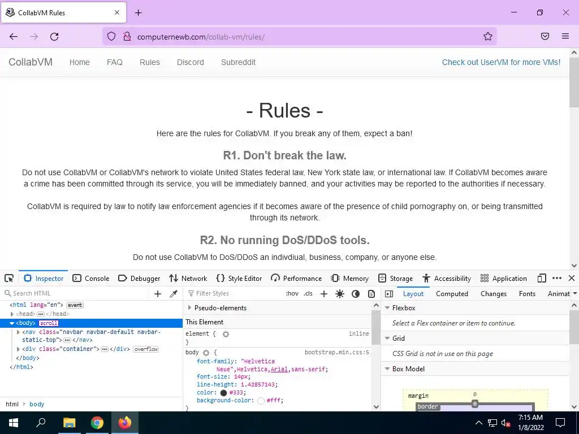Switch to the Console tab
This screenshot has width=579, height=434.
(x=91, y=278)
